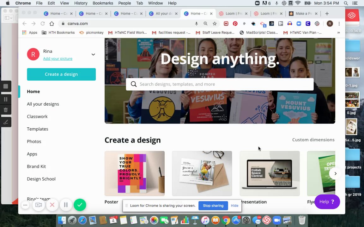
Task: Pause the Loom recording in bottom controls
Action: point(66,205)
